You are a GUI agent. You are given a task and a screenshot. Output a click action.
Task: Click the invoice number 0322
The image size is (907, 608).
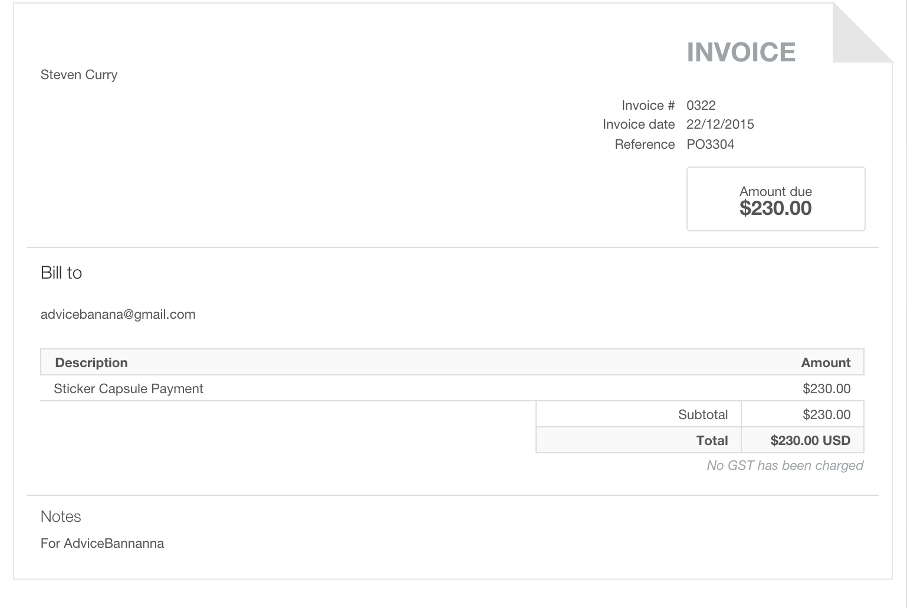[701, 106]
